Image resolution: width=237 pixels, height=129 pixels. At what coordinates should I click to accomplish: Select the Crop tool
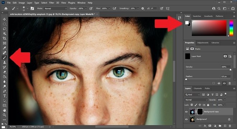pos(4,38)
